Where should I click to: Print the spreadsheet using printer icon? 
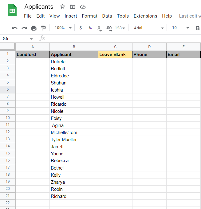point(34,28)
